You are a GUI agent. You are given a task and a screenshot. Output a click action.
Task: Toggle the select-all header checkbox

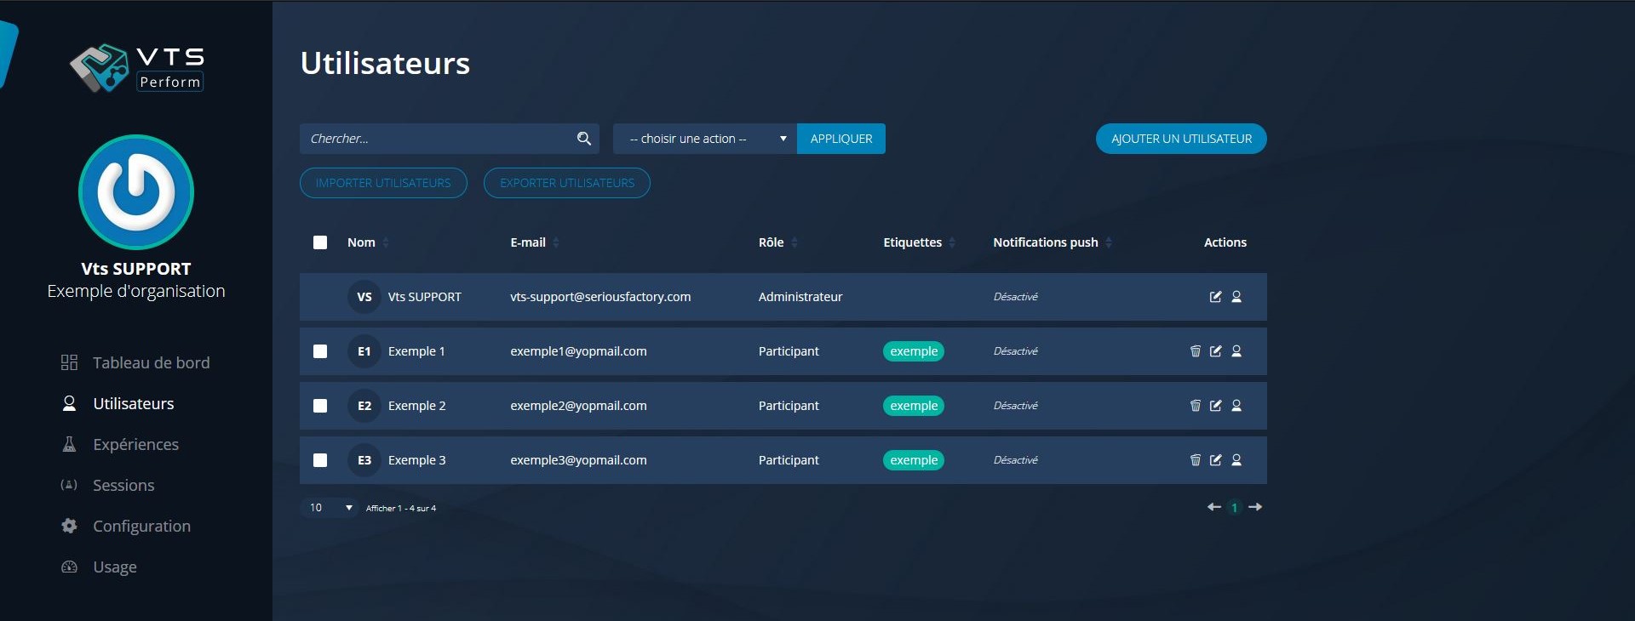tap(320, 242)
